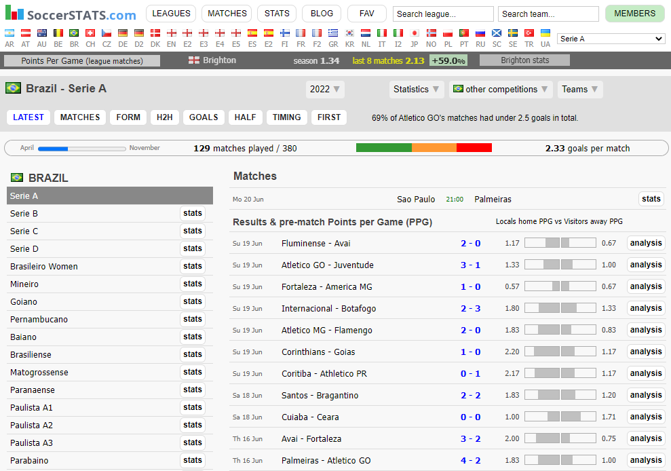Select the Denmark flag labeled DK

[155, 33]
